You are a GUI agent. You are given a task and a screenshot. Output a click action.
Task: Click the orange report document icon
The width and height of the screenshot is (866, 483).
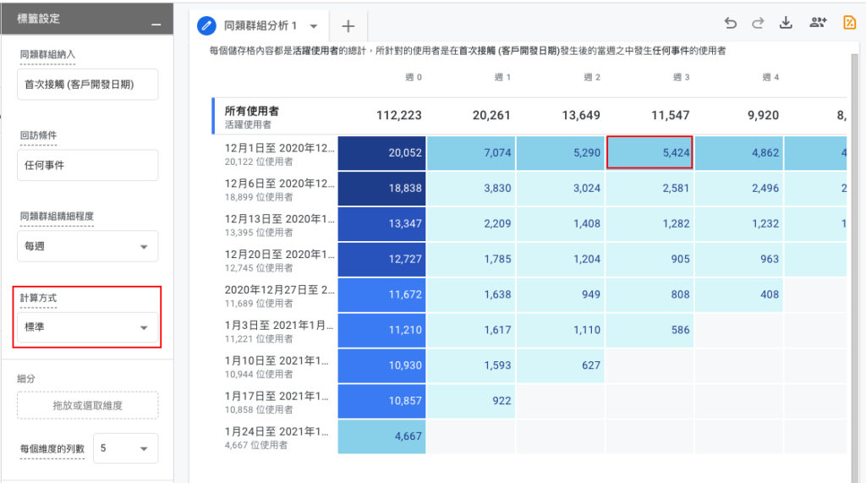(x=849, y=23)
